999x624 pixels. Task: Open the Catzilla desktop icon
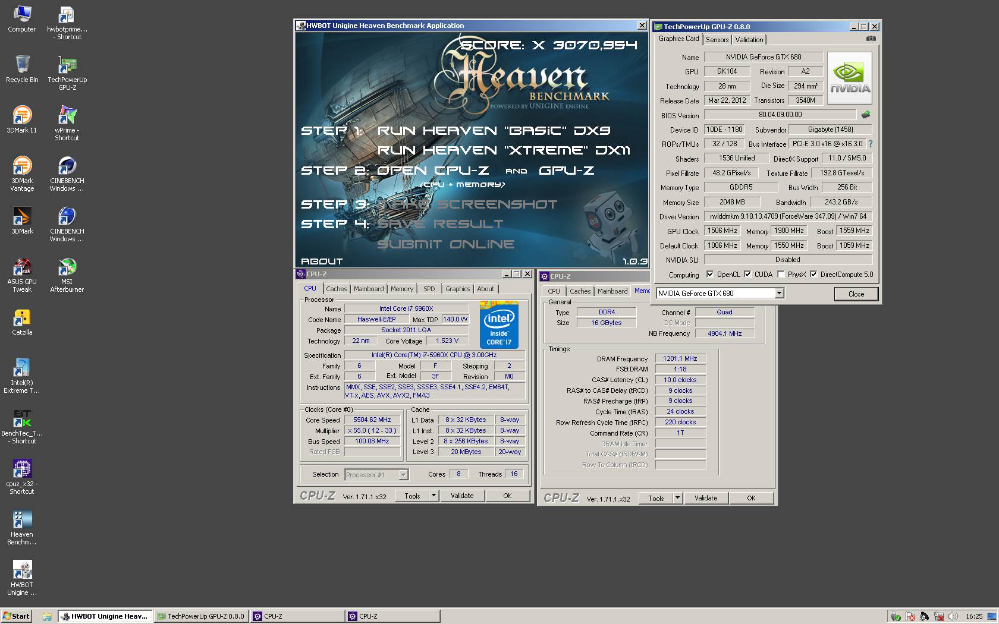[x=22, y=323]
